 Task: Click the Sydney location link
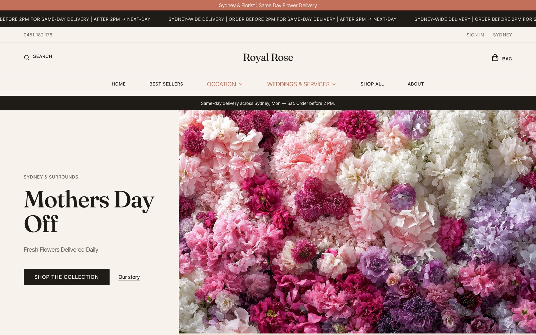coord(503,35)
